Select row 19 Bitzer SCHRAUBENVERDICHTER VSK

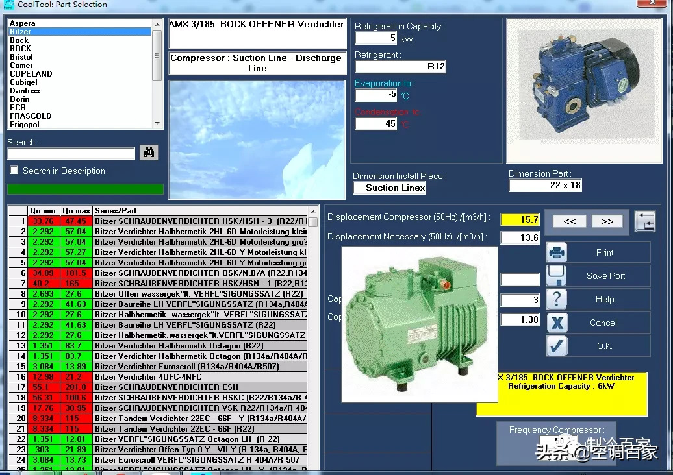click(x=158, y=408)
